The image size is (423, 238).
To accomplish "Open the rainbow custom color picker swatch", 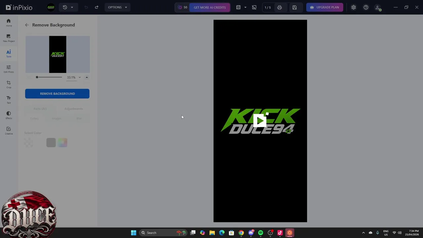I will click(x=62, y=142).
